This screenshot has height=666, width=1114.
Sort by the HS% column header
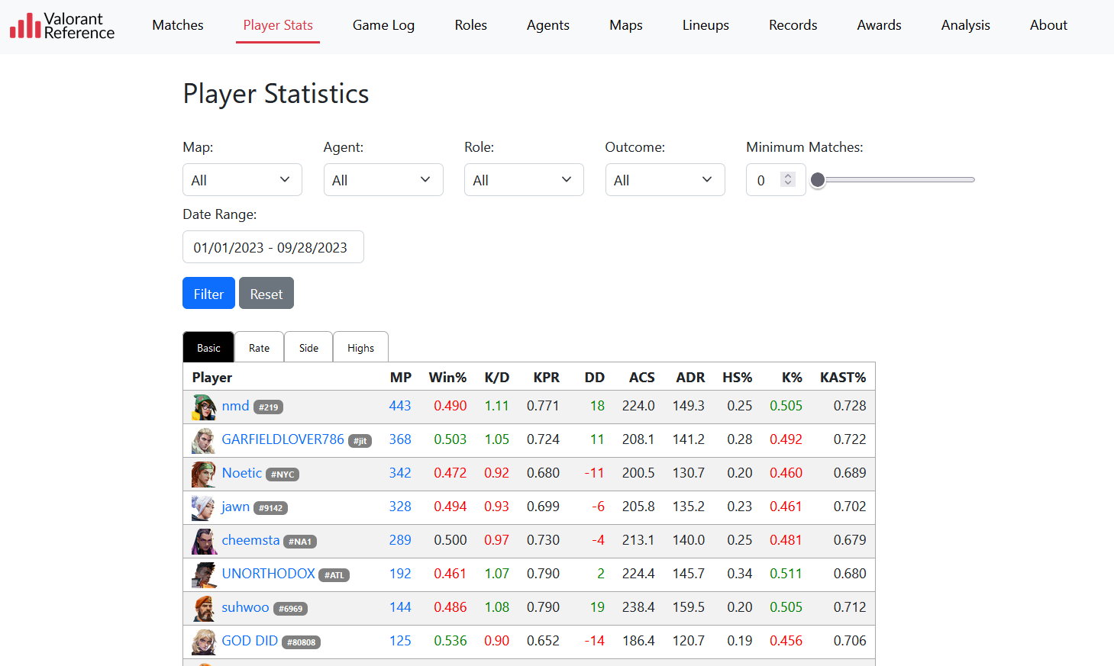pyautogui.click(x=738, y=378)
